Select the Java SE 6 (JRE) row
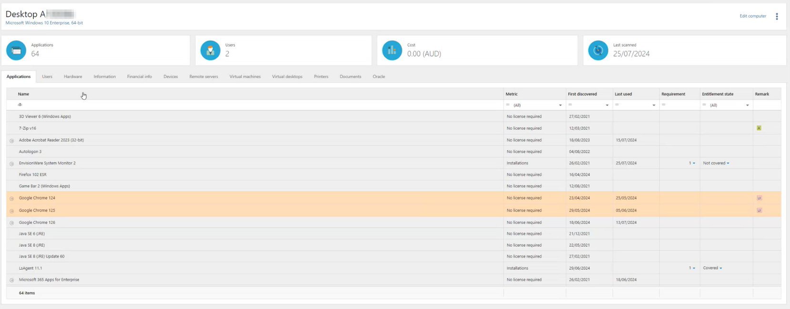Viewport: 790px width, 309px height. [x=394, y=233]
